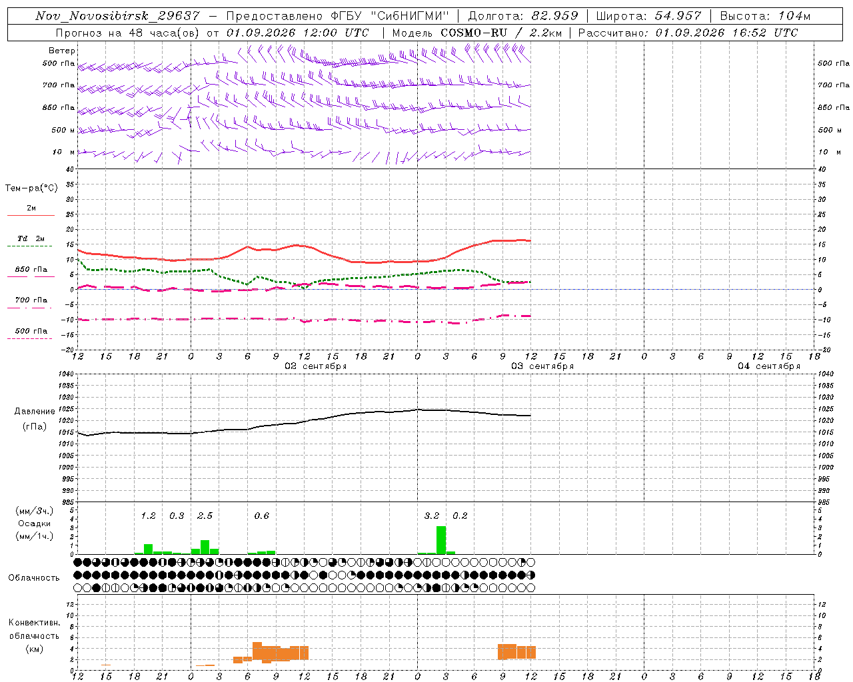Click the Осадки precipitation label

[34, 523]
